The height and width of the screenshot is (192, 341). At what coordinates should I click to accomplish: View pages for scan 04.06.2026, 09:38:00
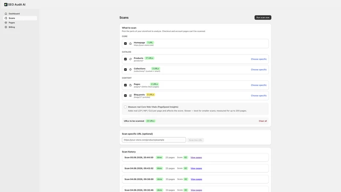[197, 179]
